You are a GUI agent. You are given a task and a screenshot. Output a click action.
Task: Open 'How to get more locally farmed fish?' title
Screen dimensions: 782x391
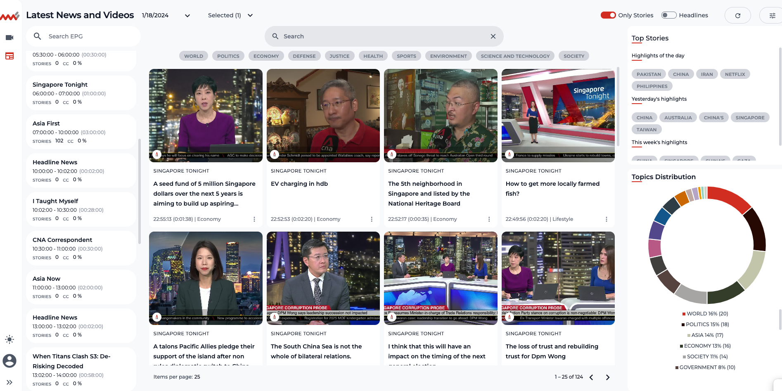click(552, 189)
